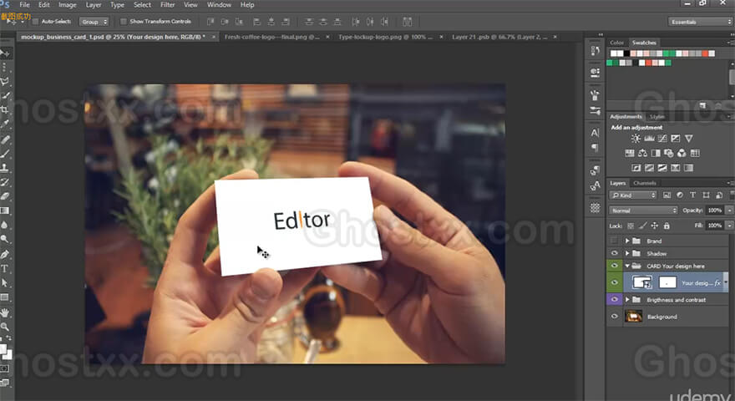
Task: Enable the Auto-Select checkbox
Action: tap(35, 22)
